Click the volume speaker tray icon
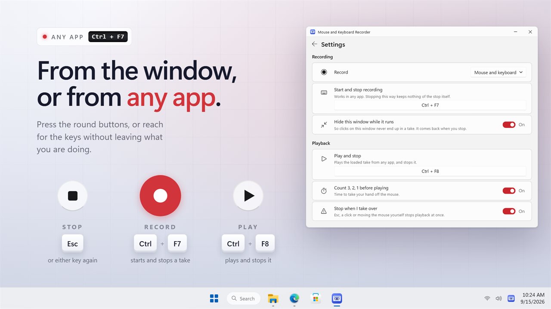This screenshot has height=309, width=551. (x=498, y=298)
